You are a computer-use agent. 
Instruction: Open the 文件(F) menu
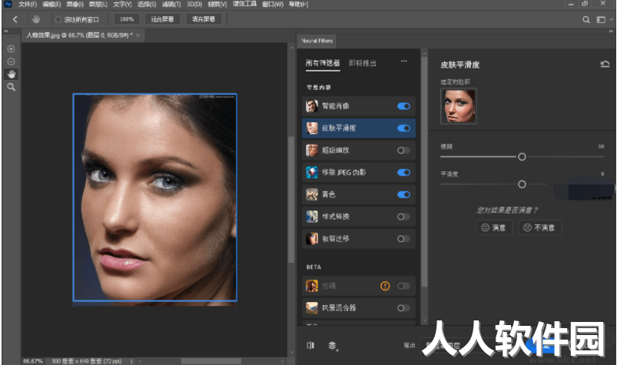27,5
